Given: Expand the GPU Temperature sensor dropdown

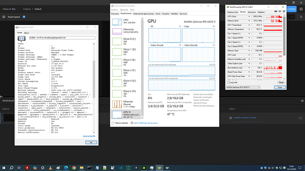Looking at the screenshot, I should [248, 25].
